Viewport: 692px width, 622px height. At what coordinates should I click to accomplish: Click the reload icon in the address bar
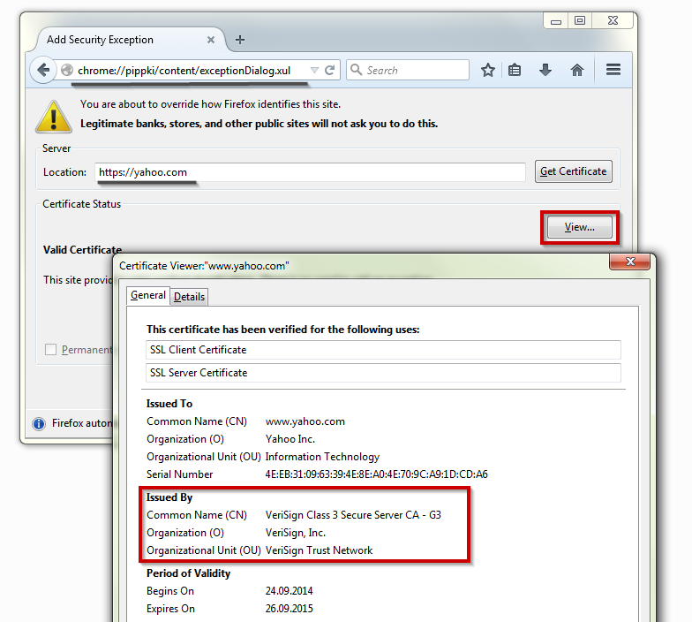tap(330, 71)
